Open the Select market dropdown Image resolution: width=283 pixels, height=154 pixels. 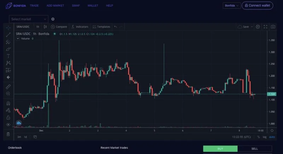(x=29, y=19)
